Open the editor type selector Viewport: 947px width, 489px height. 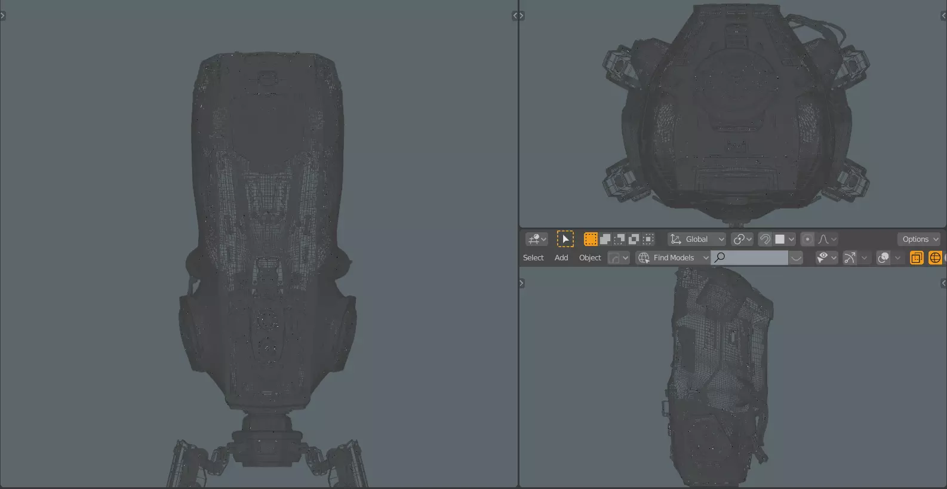click(536, 239)
